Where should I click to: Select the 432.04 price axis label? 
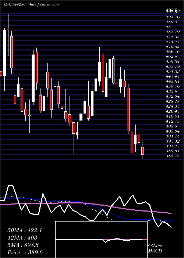click(x=173, y=97)
